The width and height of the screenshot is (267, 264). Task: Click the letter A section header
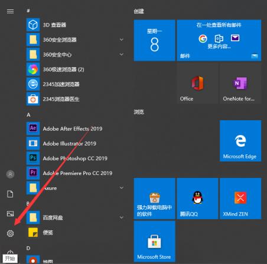(x=28, y=115)
